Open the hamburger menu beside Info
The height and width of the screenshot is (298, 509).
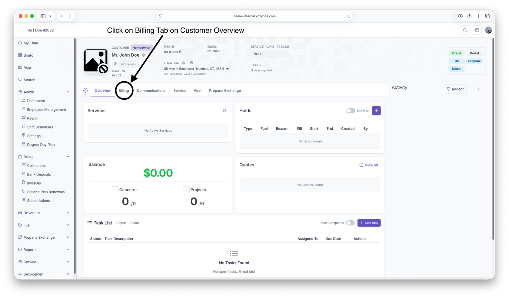[x=21, y=30]
